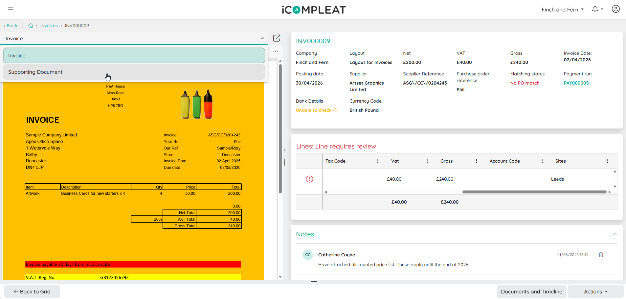Screen dimensions: 626x299
Task: Select the Invoice option in dropdown
Action: 134,55
